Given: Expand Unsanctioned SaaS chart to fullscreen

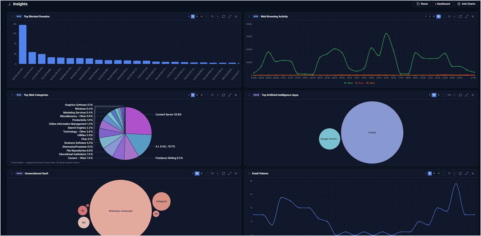Looking at the screenshot, I should coord(230,173).
